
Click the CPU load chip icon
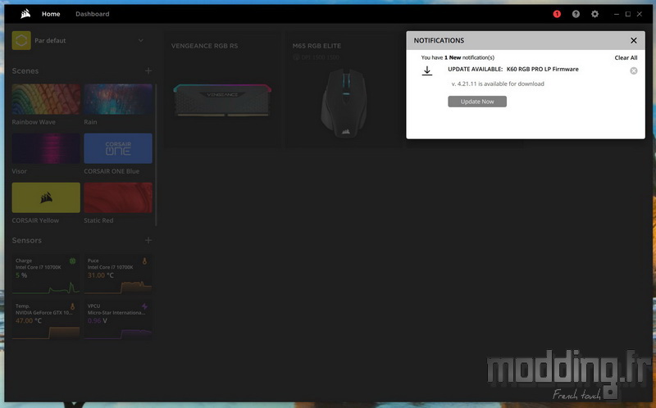click(x=72, y=261)
